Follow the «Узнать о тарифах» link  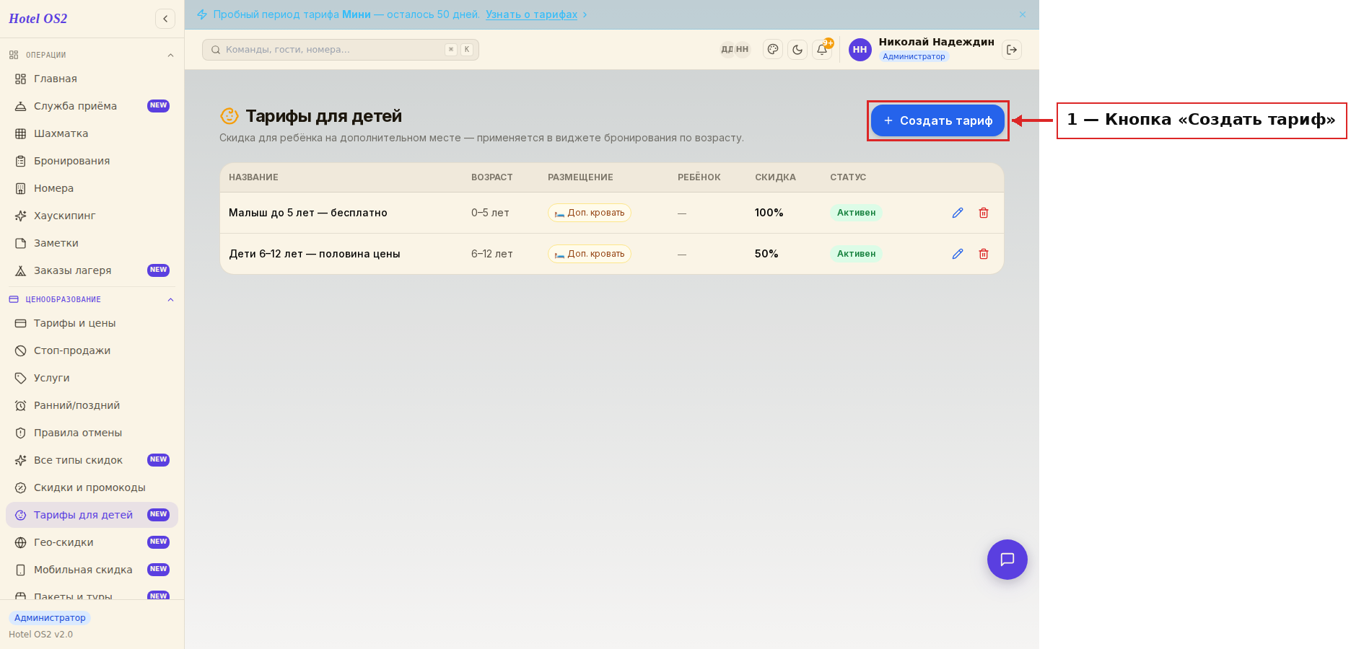tap(531, 14)
